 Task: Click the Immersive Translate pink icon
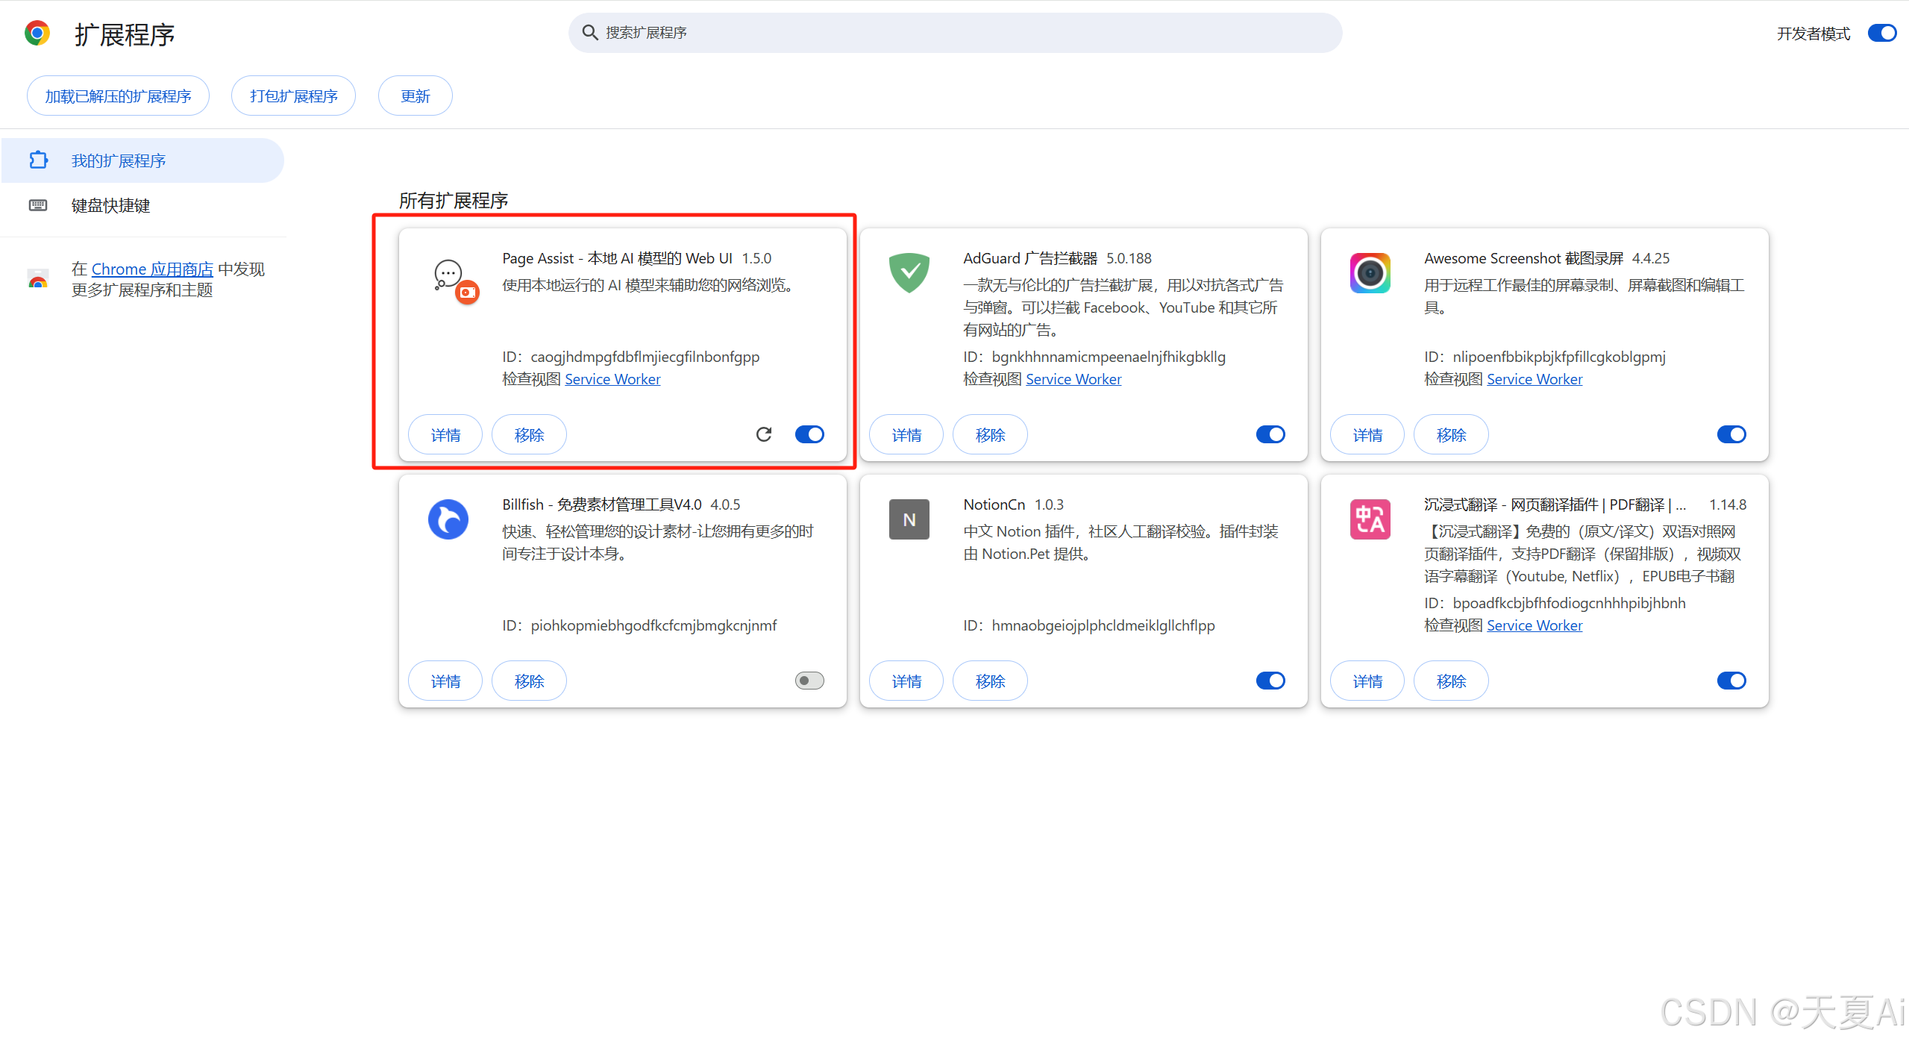[x=1370, y=519]
